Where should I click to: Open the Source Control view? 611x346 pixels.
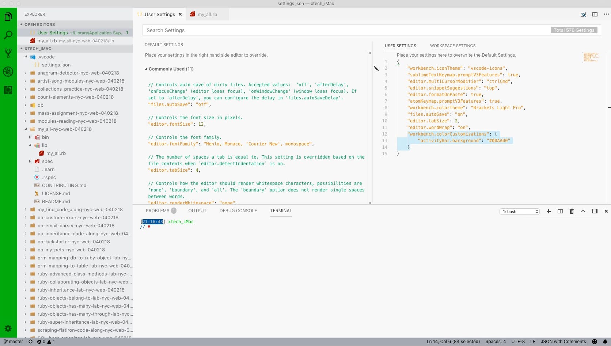point(8,53)
